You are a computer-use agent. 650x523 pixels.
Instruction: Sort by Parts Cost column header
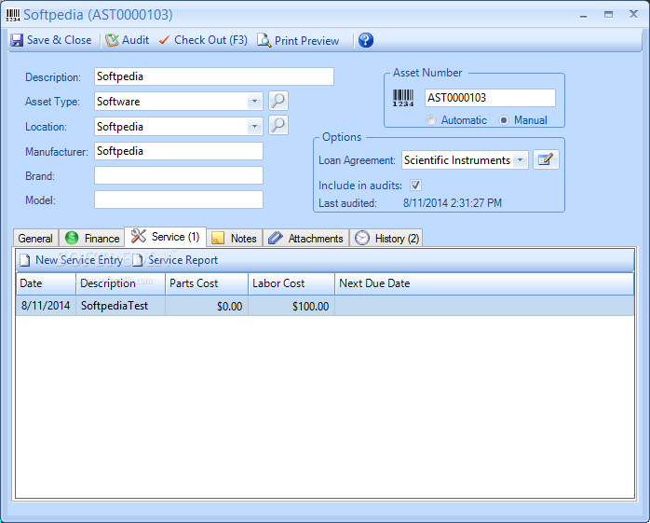[207, 283]
